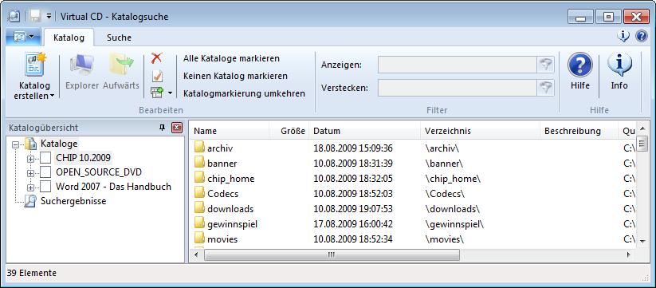656x288 pixels.
Task: Click the 39 Elemente status text
Action: point(32,274)
